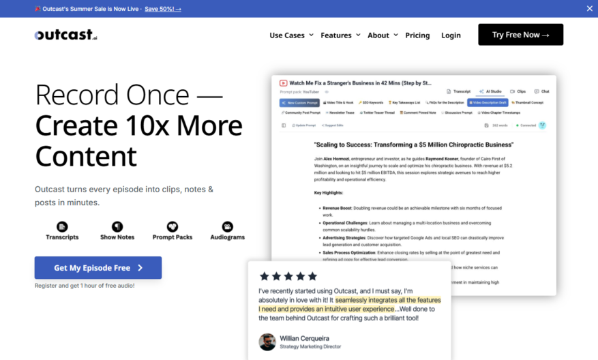Click Get My Episode Free button

click(x=98, y=268)
